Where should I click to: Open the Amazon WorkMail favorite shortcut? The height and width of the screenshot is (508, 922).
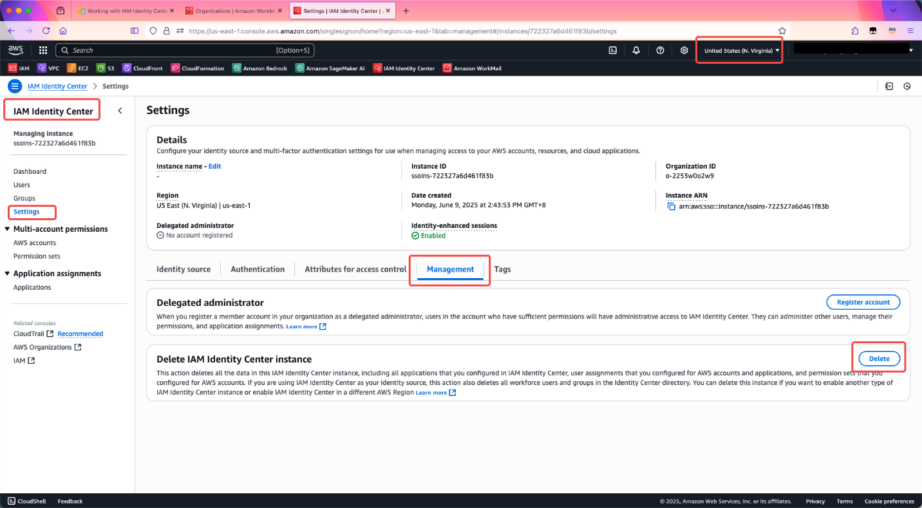point(472,68)
